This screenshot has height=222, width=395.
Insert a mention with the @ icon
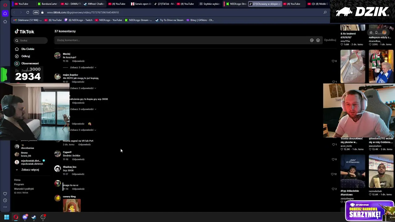click(x=312, y=40)
